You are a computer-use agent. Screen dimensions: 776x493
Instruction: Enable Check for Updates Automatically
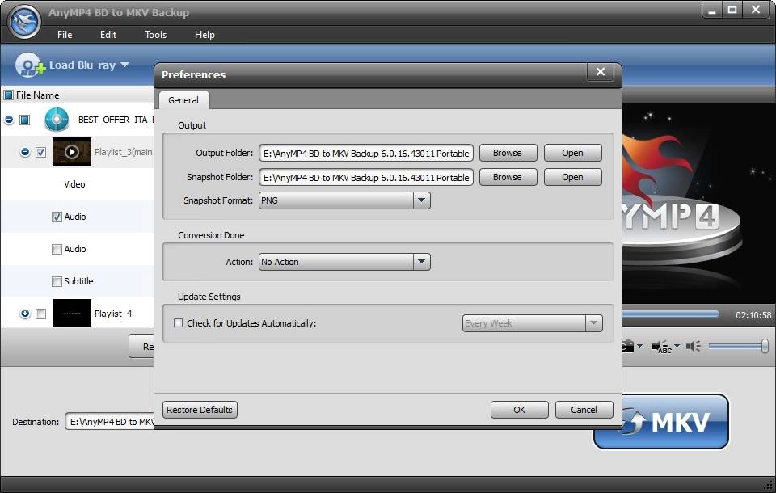tap(178, 323)
